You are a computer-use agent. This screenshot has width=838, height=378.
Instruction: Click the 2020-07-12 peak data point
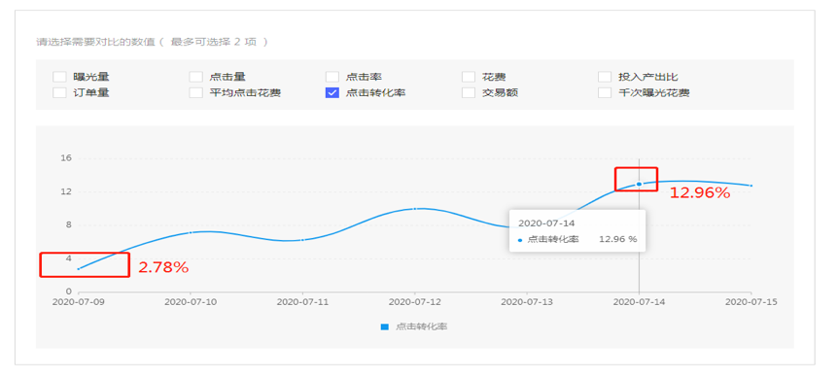click(415, 209)
